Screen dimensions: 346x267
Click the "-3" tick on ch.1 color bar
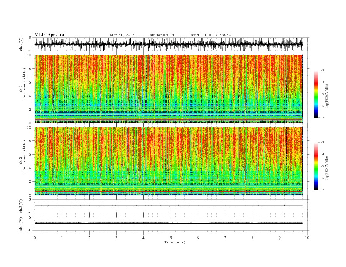[x=322, y=70]
